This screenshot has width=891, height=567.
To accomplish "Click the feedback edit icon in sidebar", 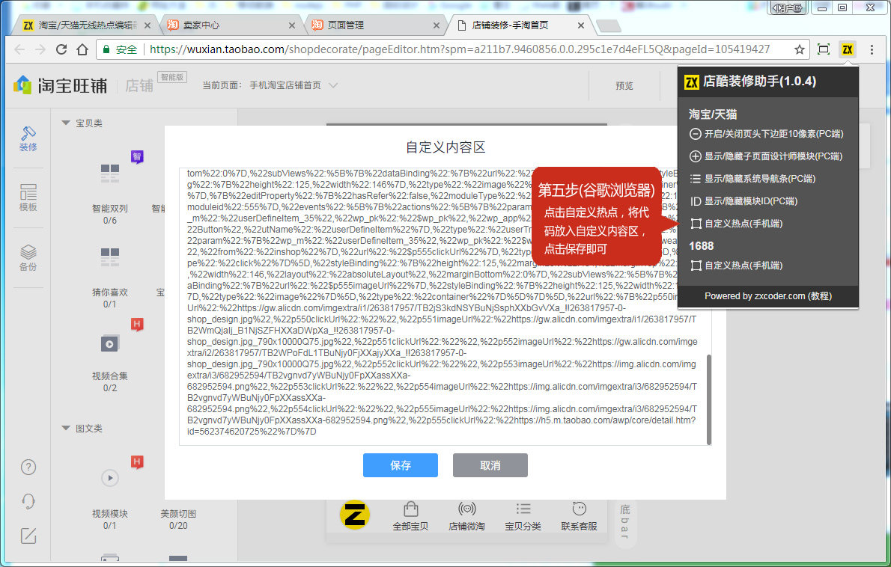I will point(28,536).
